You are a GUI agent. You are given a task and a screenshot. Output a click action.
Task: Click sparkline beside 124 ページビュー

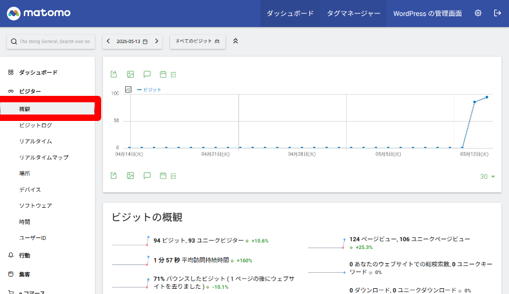click(x=327, y=243)
